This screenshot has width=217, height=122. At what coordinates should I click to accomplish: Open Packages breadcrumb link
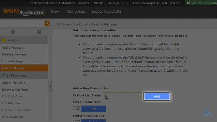[81, 24]
